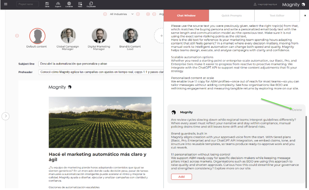The height and width of the screenshot is (190, 309).
Task: Delete the Magnity chat response
Action: coord(297,110)
